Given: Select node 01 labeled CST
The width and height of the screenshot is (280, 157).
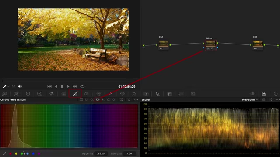Looking at the screenshot, I should (163, 45).
